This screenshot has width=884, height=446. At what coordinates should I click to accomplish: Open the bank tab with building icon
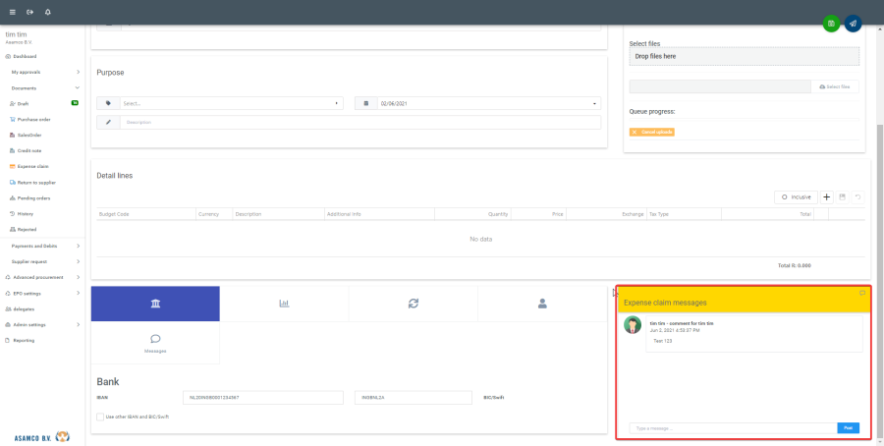click(x=155, y=304)
